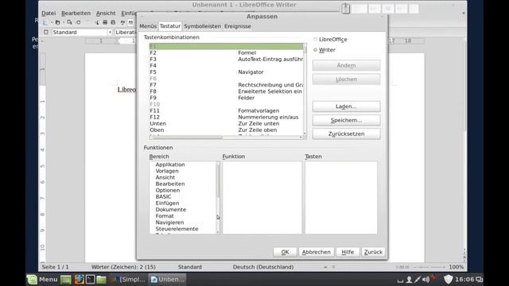The width and height of the screenshot is (509, 286).
Task: Open the Bearbeiten menu in Writer
Action: [x=76, y=14]
